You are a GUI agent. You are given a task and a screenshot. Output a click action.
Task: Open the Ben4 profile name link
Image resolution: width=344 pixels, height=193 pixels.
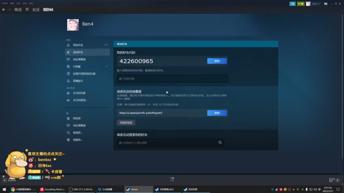(x=88, y=24)
